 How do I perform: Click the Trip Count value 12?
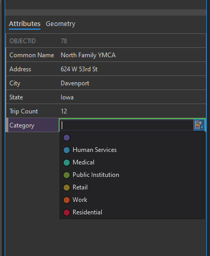pos(64,111)
